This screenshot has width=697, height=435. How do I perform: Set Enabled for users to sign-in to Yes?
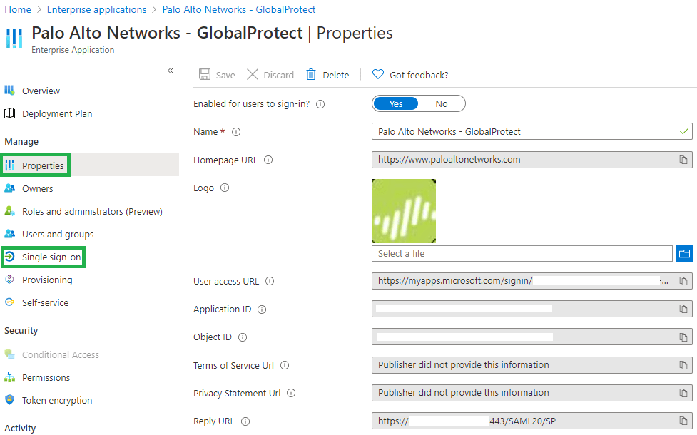click(x=396, y=103)
